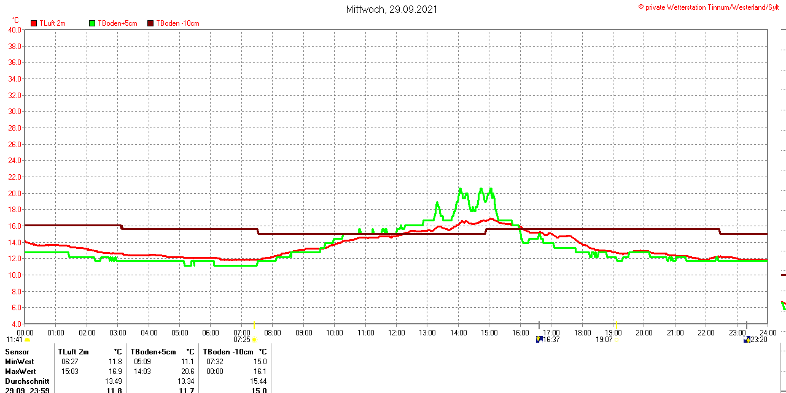
Task: Click the Sensor column header in the table
Action: click(x=17, y=352)
